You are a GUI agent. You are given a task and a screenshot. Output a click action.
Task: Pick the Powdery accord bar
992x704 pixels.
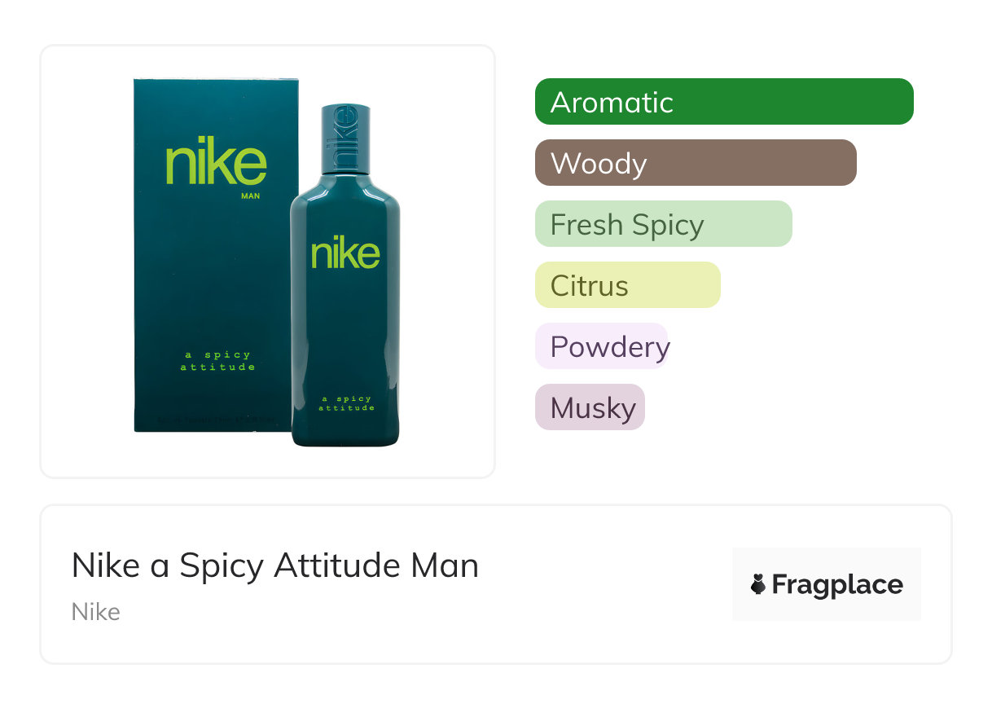pyautogui.click(x=601, y=346)
